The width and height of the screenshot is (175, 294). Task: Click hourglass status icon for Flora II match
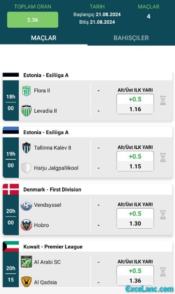(163, 100)
